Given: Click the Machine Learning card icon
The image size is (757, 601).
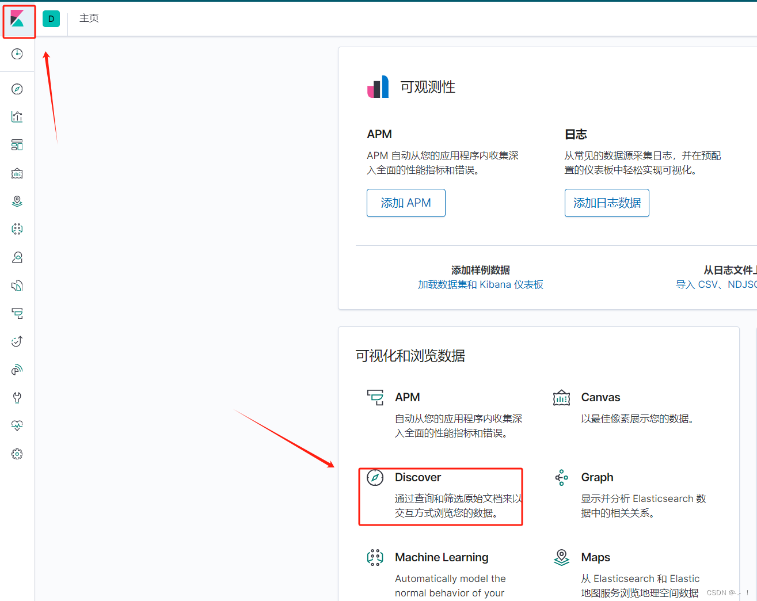Looking at the screenshot, I should 375,557.
